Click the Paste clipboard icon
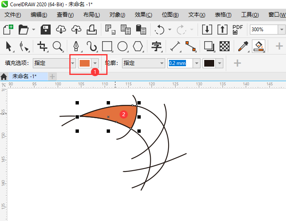 (141, 30)
